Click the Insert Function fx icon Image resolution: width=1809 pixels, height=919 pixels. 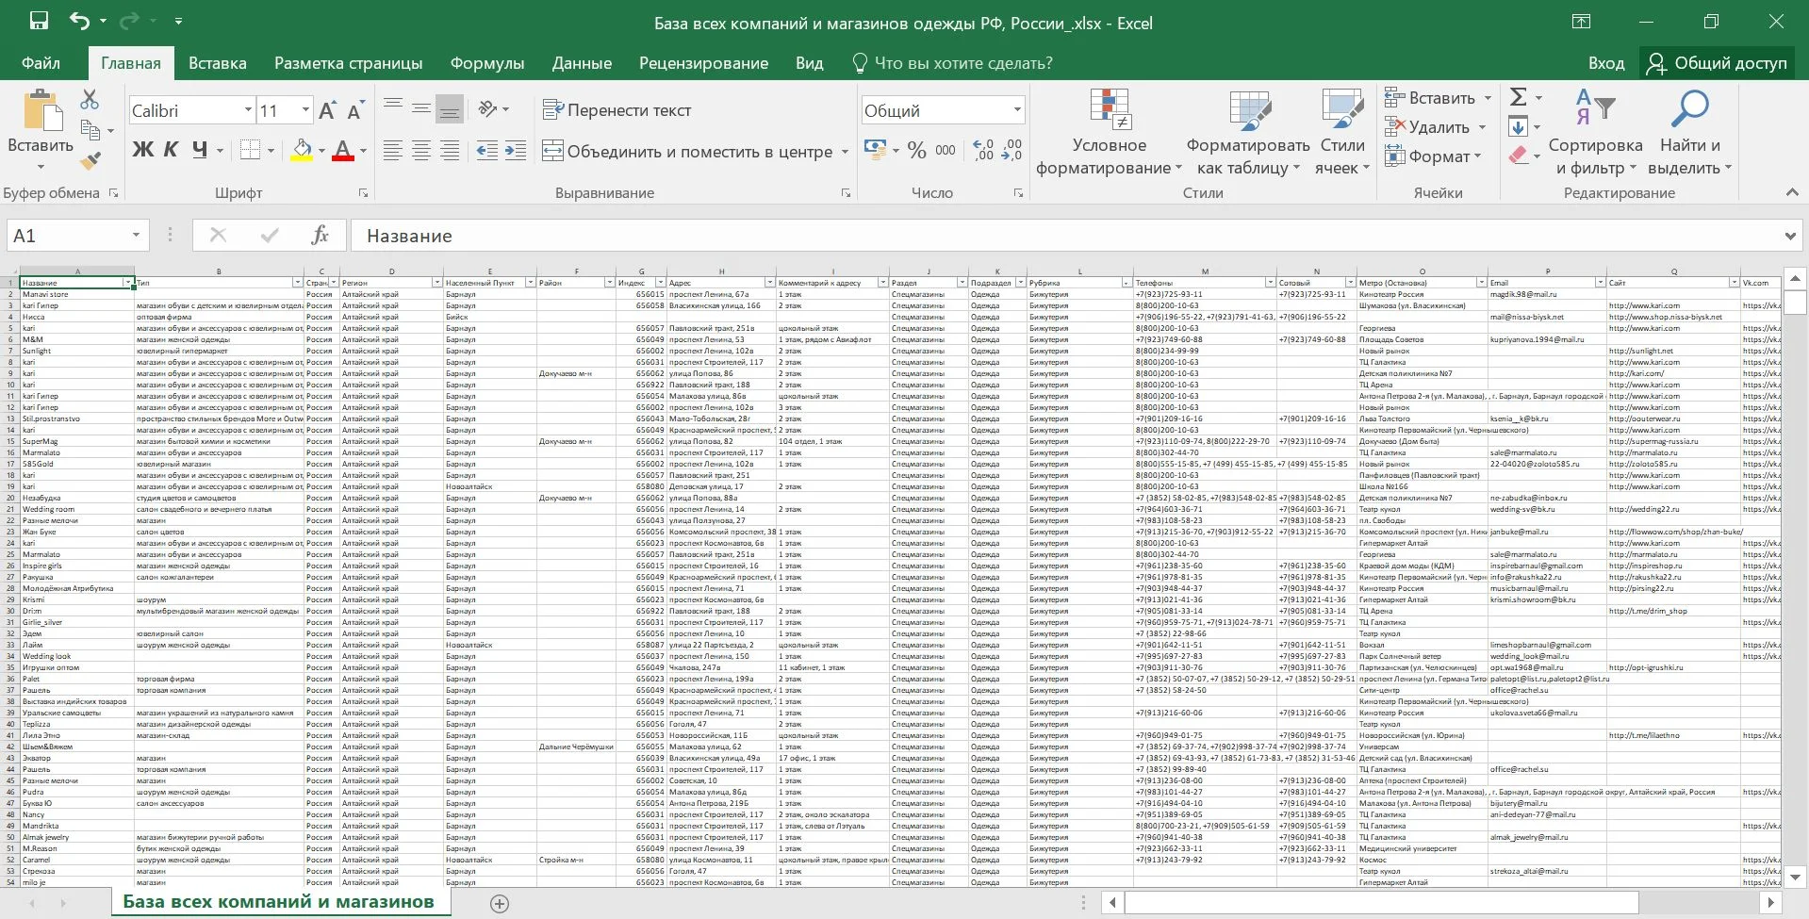[x=320, y=236]
